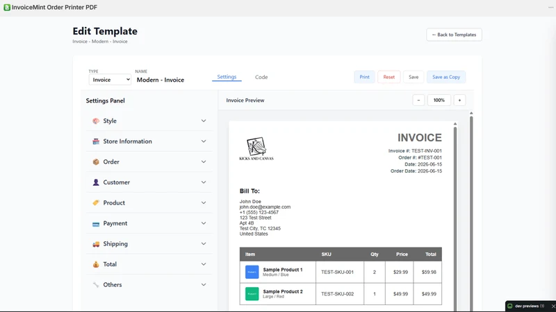The height and width of the screenshot is (312, 556).
Task: Click the Order Date: 2026-06-15 line
Action: [416, 171]
